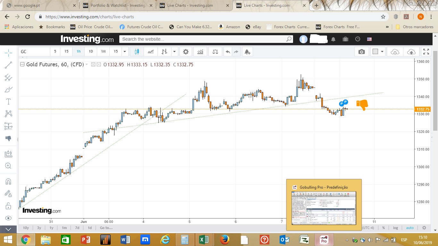
Task: Take a chart snapshot with the camera
Action: click(x=362, y=52)
